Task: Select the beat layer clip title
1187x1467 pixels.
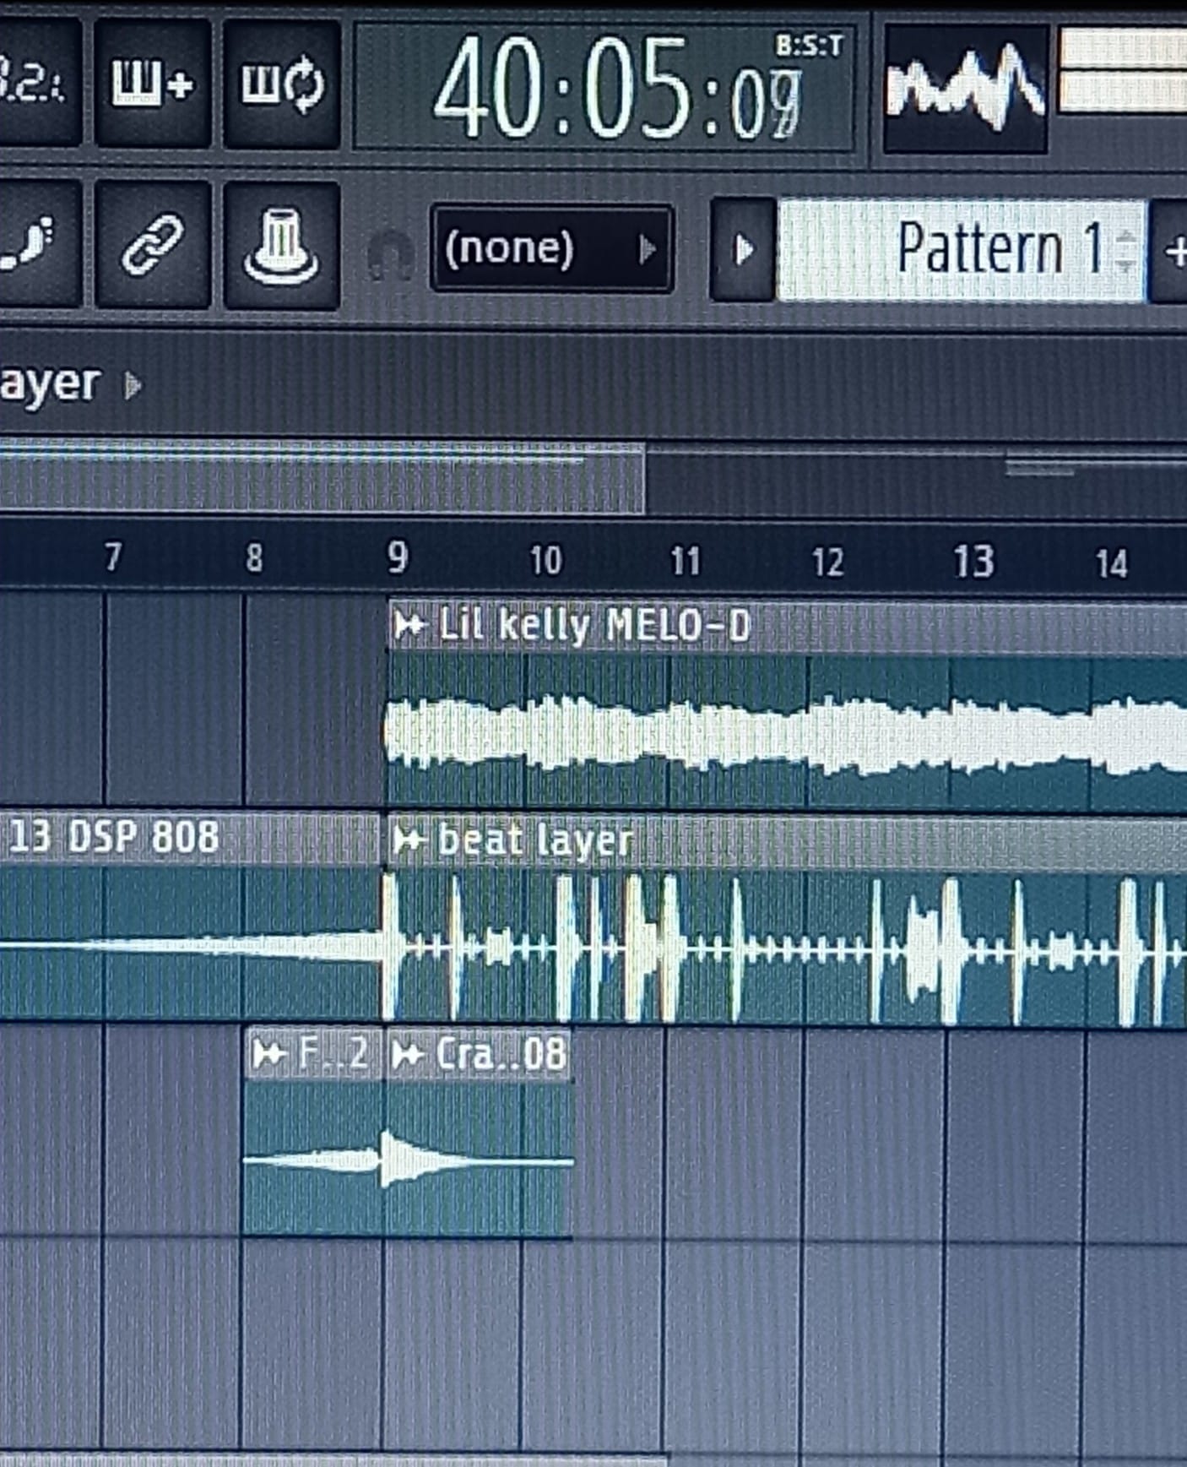Action: click(x=535, y=839)
